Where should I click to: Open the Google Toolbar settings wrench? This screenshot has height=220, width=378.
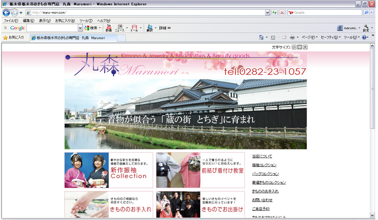(365, 28)
